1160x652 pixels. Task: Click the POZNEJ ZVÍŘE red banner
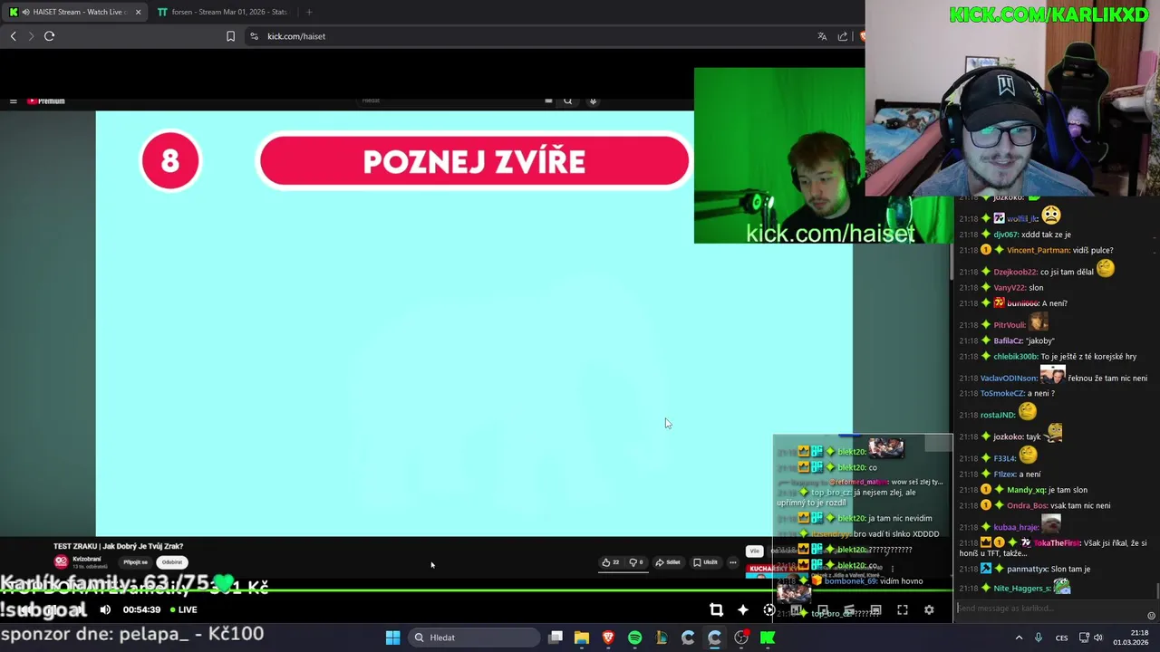coord(474,162)
